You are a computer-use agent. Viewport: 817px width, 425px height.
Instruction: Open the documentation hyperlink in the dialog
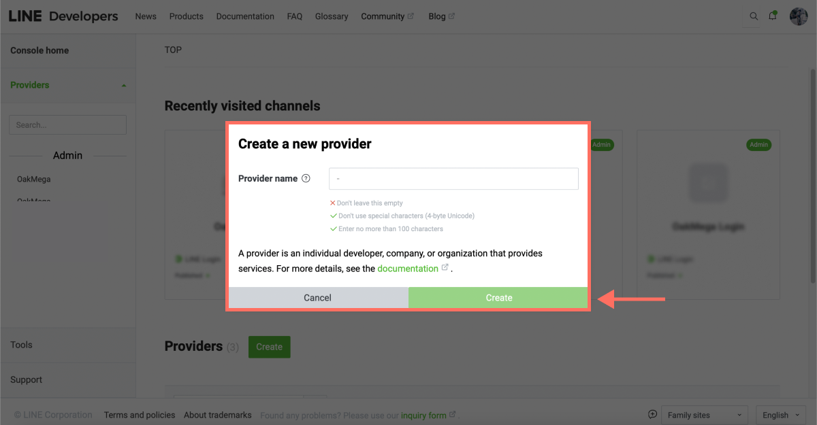[x=408, y=268]
